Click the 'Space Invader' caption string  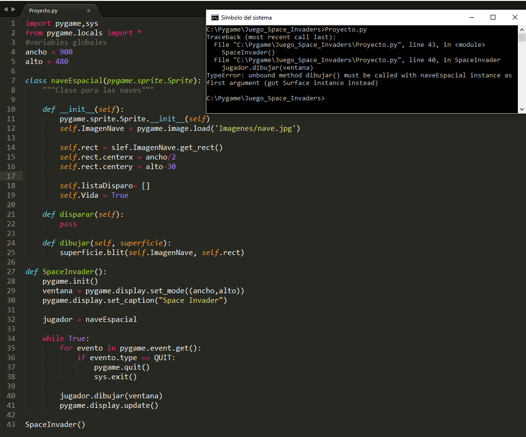[191, 300]
